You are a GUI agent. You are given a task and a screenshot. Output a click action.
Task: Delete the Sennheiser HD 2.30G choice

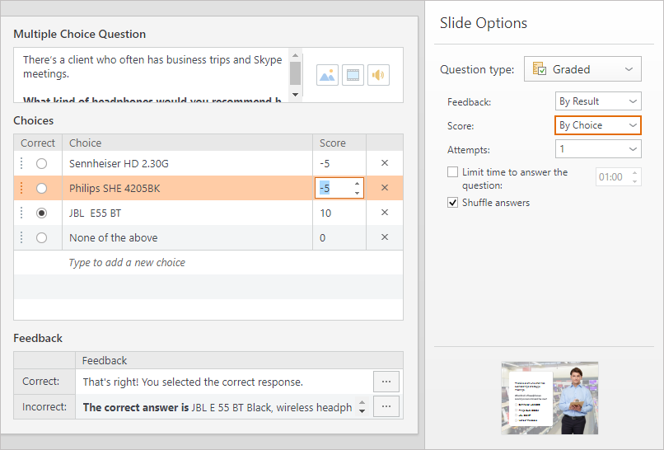click(x=384, y=163)
